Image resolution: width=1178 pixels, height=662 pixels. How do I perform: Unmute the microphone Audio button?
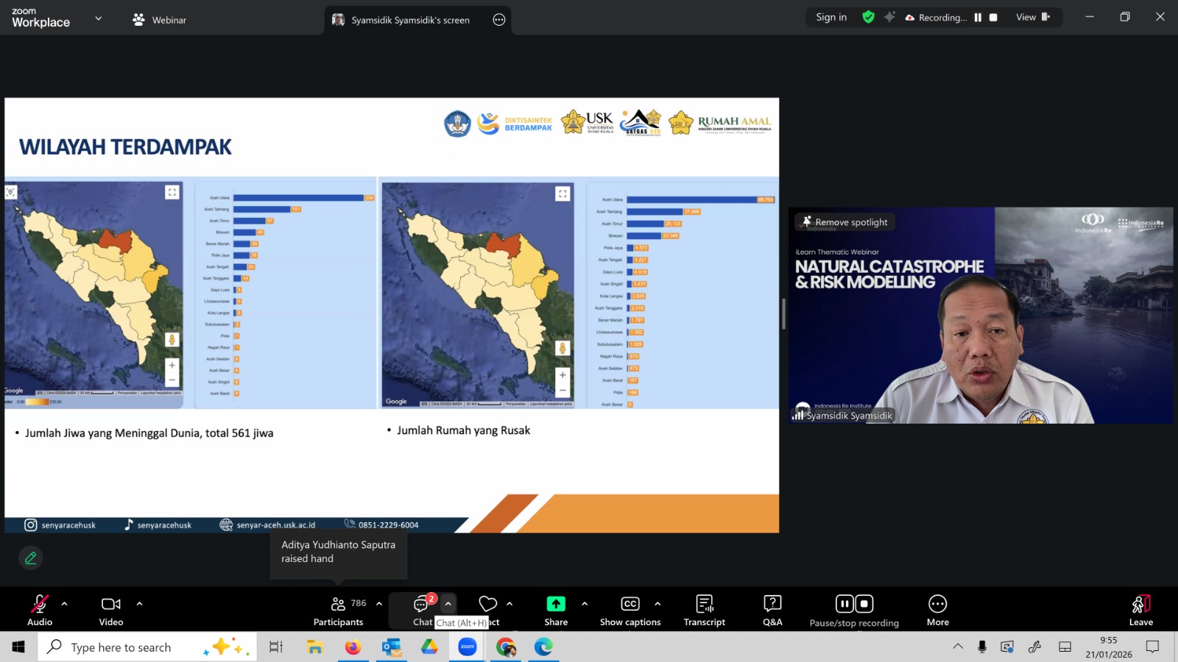tap(40, 611)
